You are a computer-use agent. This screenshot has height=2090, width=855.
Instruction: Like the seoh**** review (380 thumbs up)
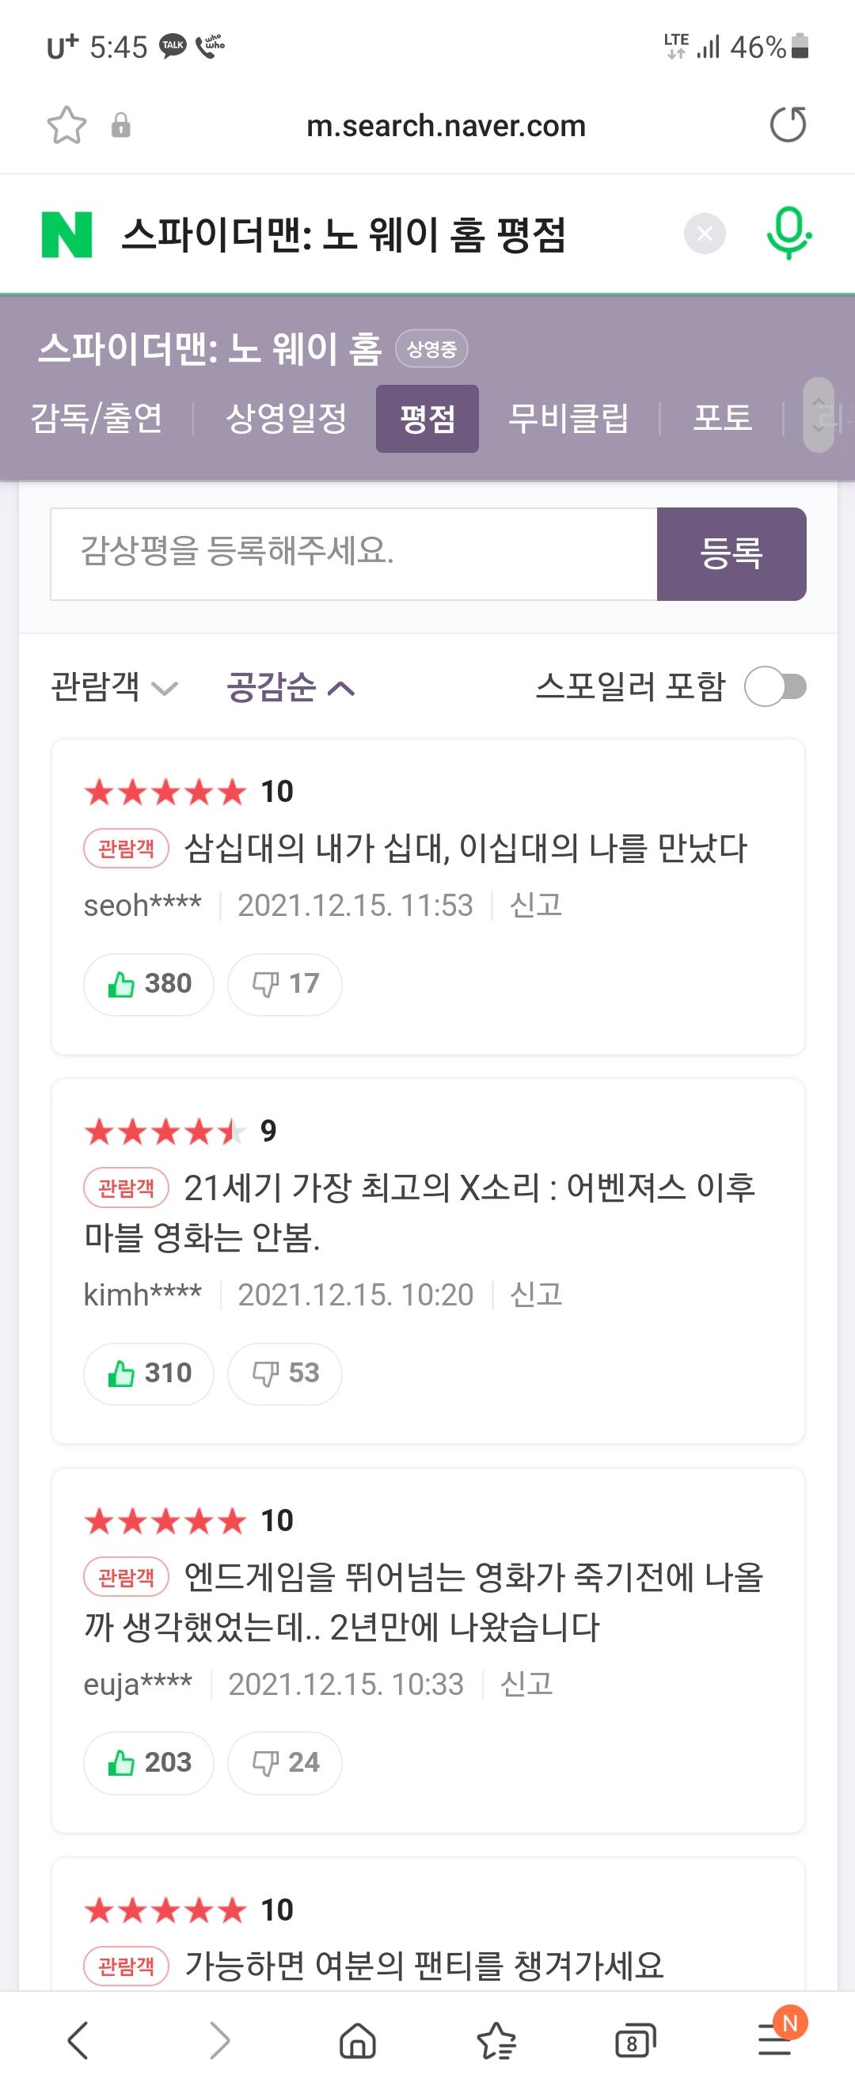pos(149,984)
